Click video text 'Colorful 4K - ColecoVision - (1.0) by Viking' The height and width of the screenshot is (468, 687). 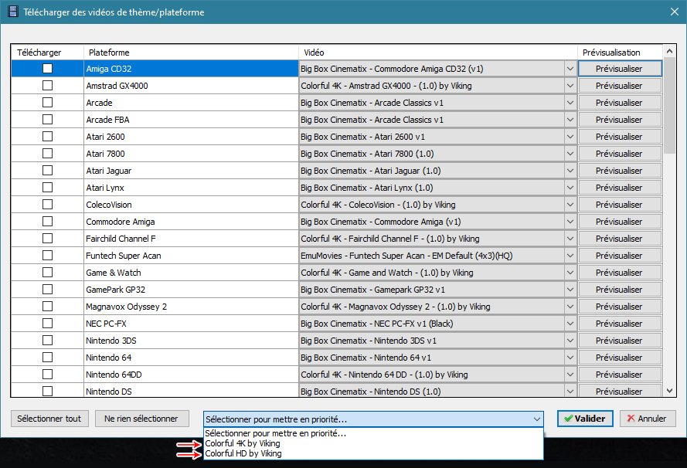pyautogui.click(x=378, y=205)
